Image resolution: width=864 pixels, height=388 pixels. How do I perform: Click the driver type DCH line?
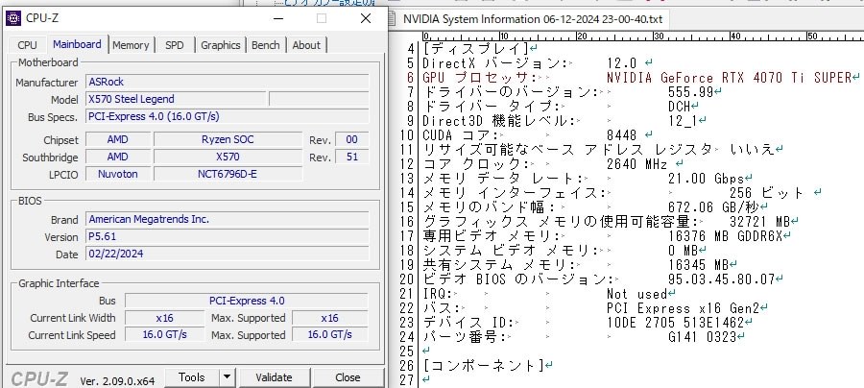click(x=561, y=107)
